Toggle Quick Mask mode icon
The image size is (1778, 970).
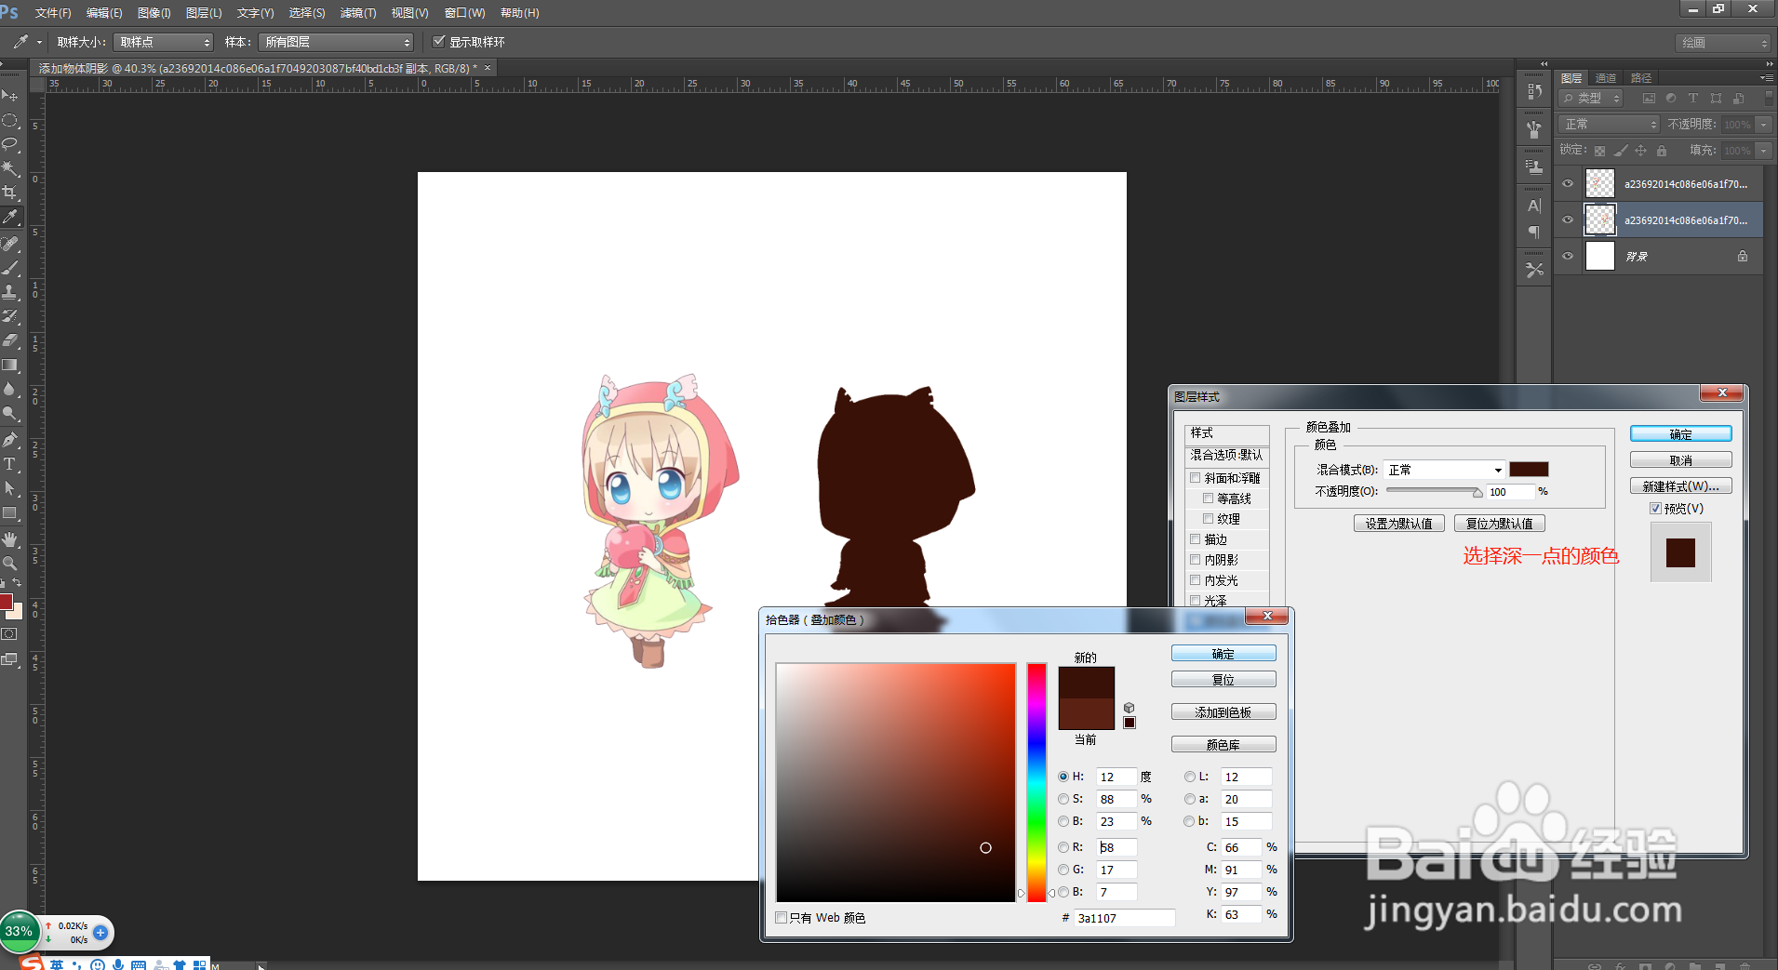click(x=9, y=634)
